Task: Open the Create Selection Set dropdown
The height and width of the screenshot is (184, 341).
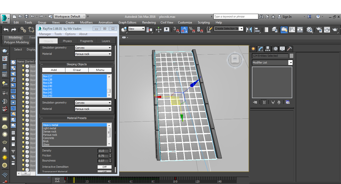Action: click(x=229, y=28)
